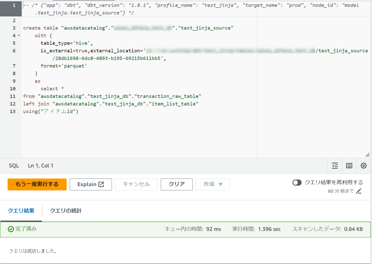Click the 完了済み success check icon
Viewport: 372px width, 264px height.
pyautogui.click(x=11, y=229)
